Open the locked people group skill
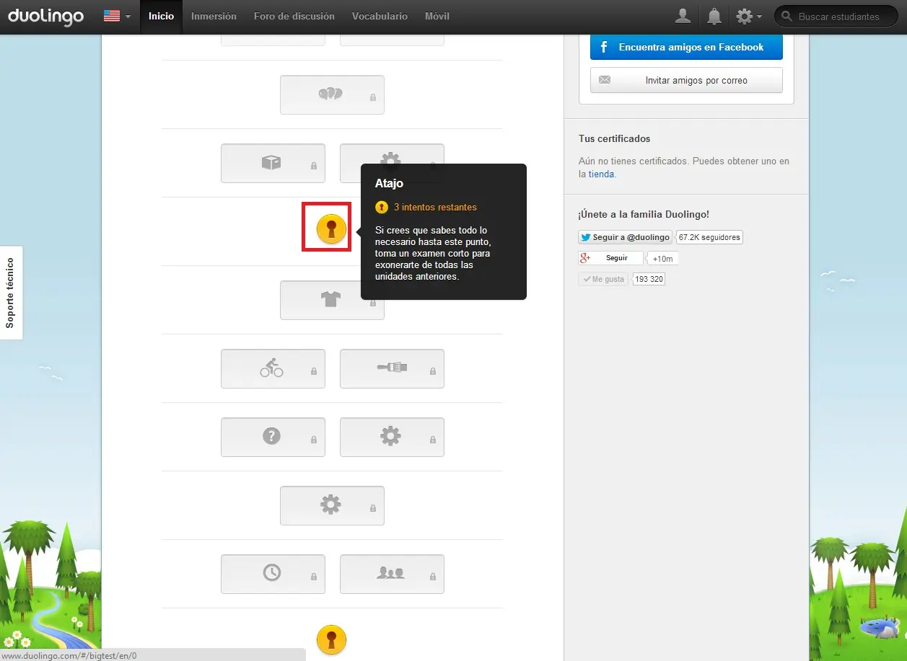The width and height of the screenshot is (907, 661). pyautogui.click(x=392, y=574)
